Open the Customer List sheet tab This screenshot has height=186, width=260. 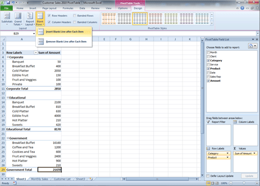click(62, 179)
